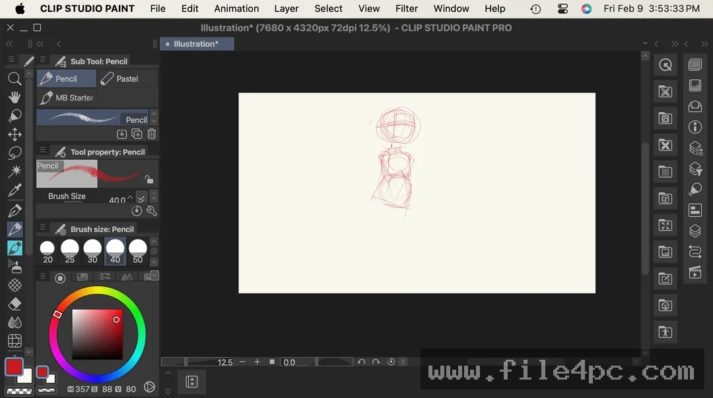Select the Hand move tool

click(15, 97)
